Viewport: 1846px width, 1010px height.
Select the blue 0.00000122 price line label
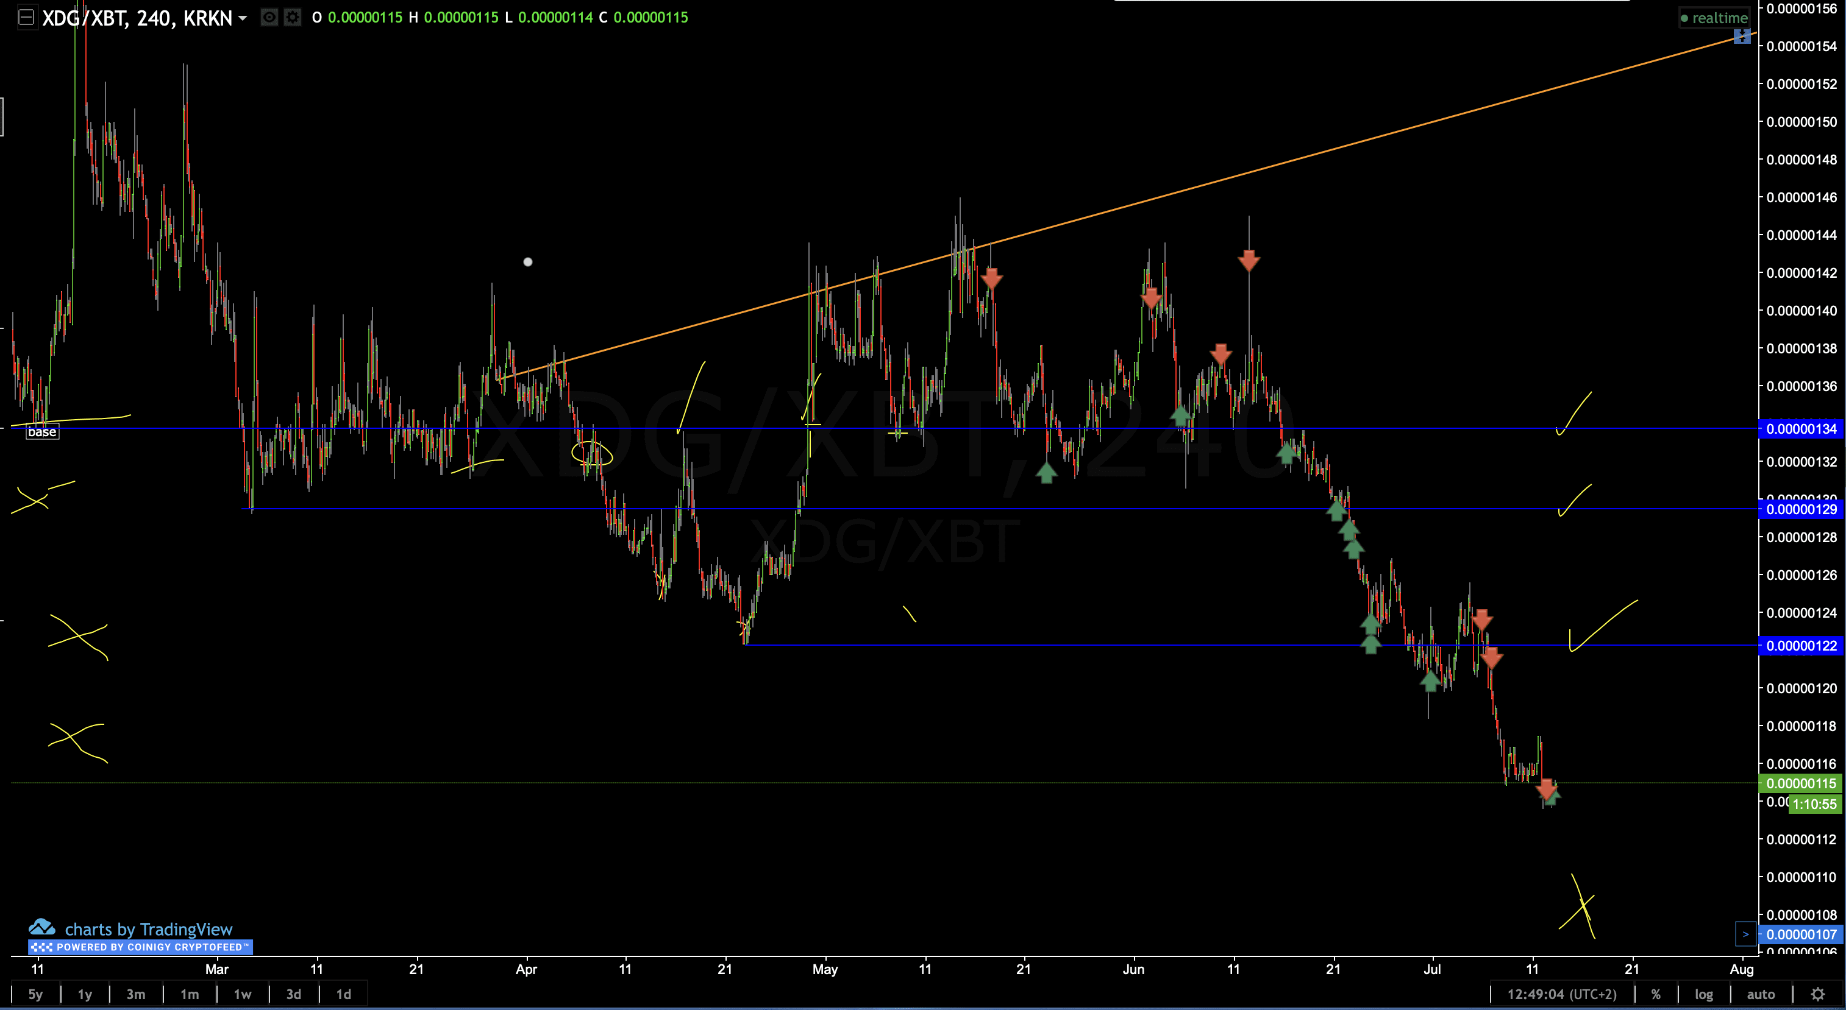(x=1801, y=646)
